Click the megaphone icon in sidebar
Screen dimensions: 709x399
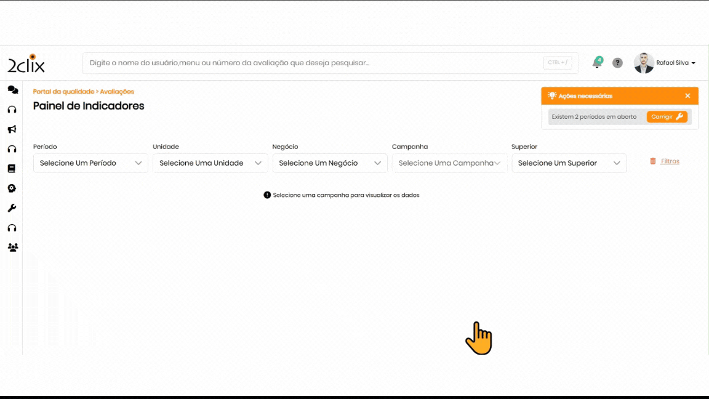point(12,129)
